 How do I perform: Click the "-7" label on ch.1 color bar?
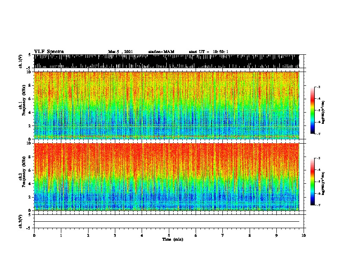pyautogui.click(x=319, y=134)
